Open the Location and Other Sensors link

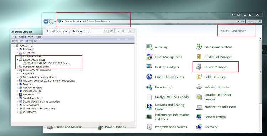click(x=218, y=97)
